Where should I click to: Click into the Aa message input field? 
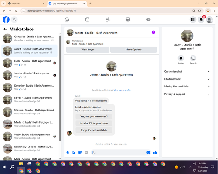point(119,152)
